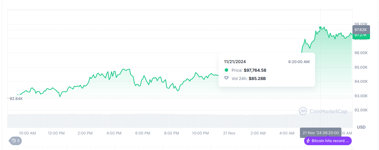This screenshot has height=150, width=379.
Task: Click the 10:00 AM time axis label
Action: tap(27, 133)
